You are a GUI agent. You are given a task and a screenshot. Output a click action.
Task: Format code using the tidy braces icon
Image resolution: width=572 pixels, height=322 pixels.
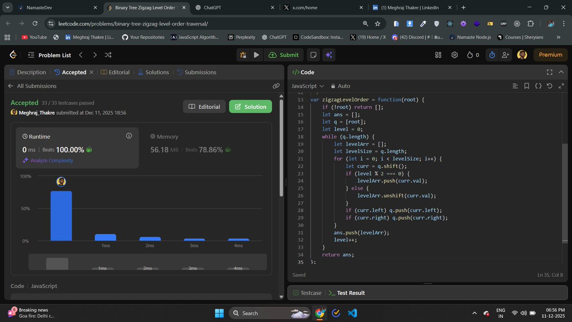(x=538, y=86)
